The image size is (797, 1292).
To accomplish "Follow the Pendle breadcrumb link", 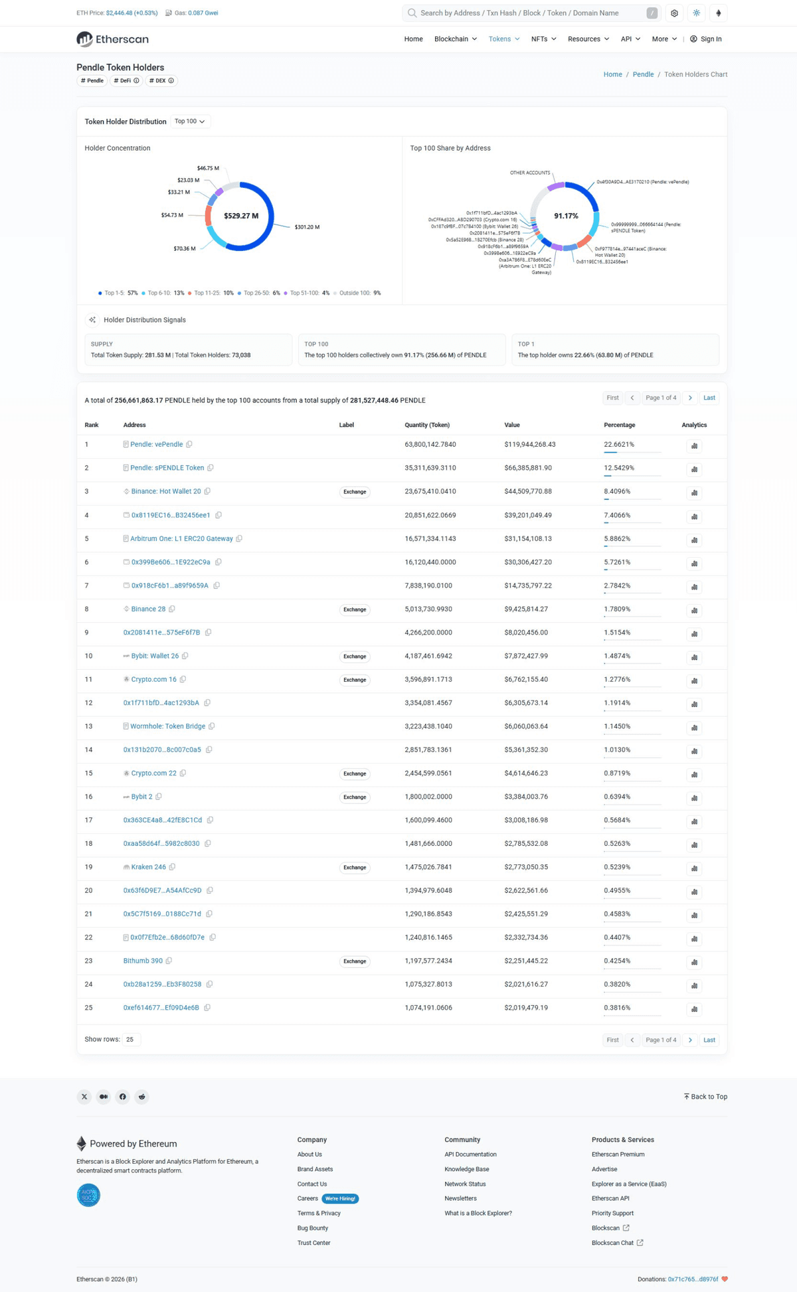I will tap(643, 74).
